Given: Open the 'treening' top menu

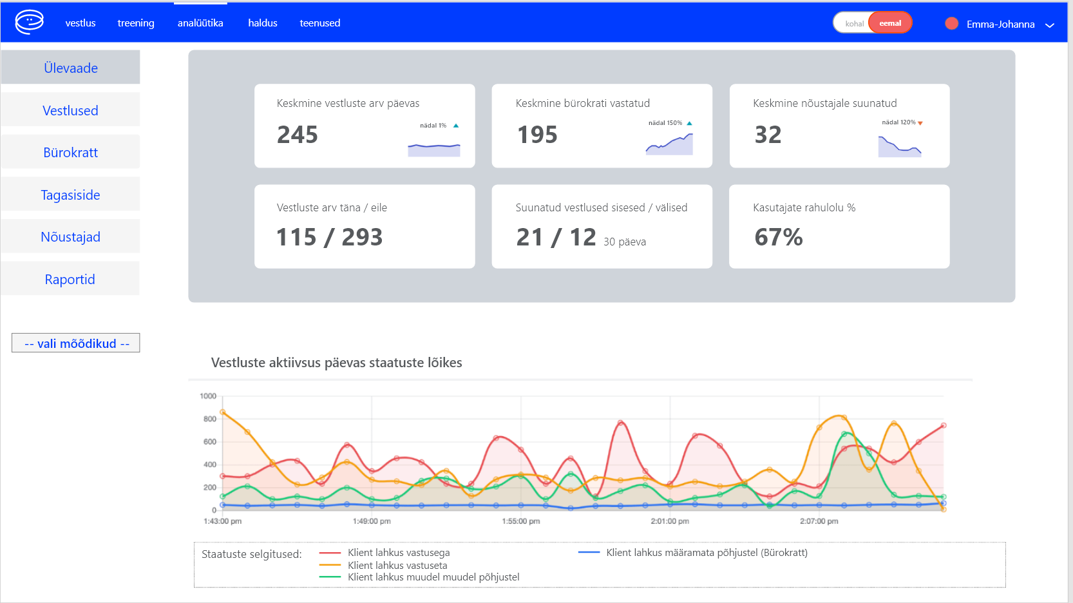Looking at the screenshot, I should coord(136,23).
